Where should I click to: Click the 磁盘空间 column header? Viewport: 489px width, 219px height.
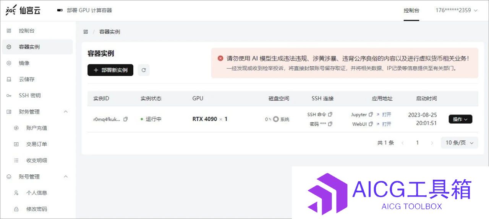[x=279, y=98]
